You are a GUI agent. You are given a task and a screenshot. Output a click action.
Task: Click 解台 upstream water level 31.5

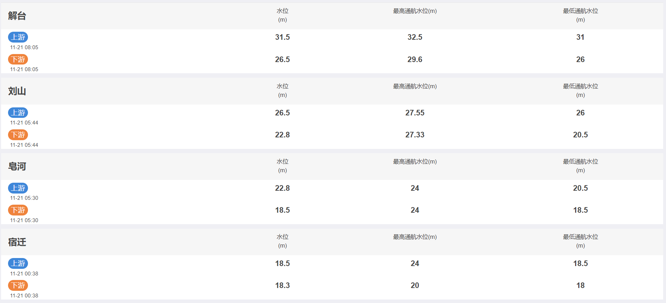(x=282, y=37)
